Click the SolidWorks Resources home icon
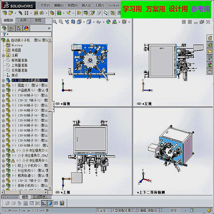The width and height of the screenshot is (214, 214). (x=210, y=38)
